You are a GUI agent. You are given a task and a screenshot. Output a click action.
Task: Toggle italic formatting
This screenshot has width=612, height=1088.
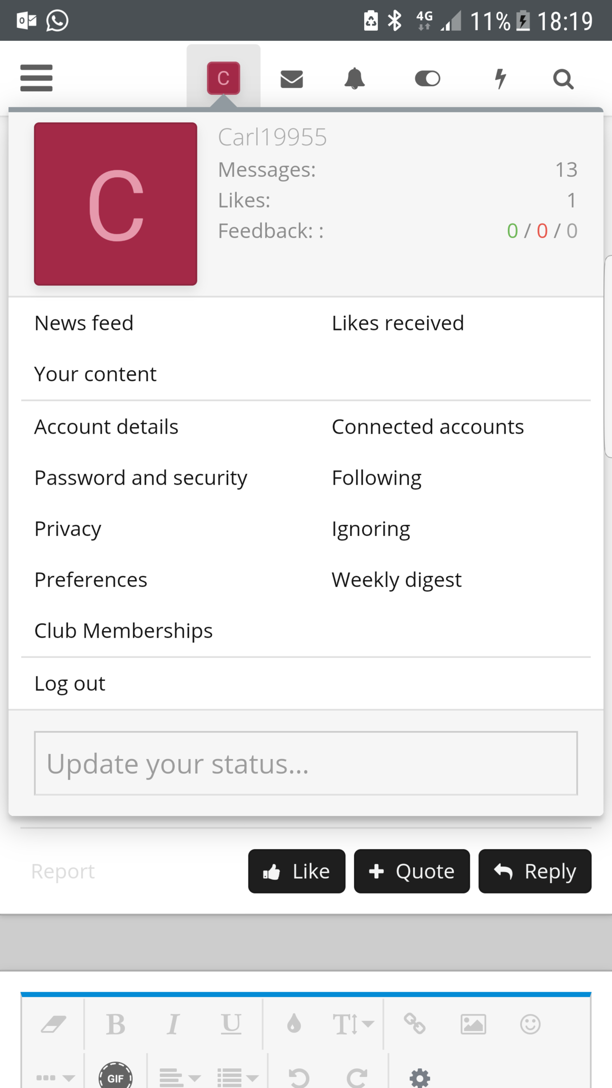(173, 1024)
